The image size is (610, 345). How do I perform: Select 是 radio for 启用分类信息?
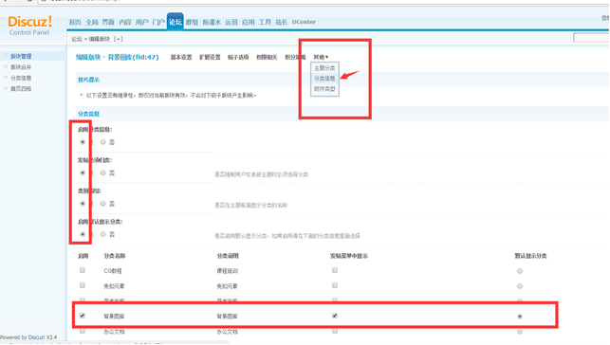83,142
